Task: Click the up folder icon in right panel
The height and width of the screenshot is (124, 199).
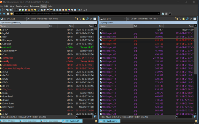Action: pos(184,19)
